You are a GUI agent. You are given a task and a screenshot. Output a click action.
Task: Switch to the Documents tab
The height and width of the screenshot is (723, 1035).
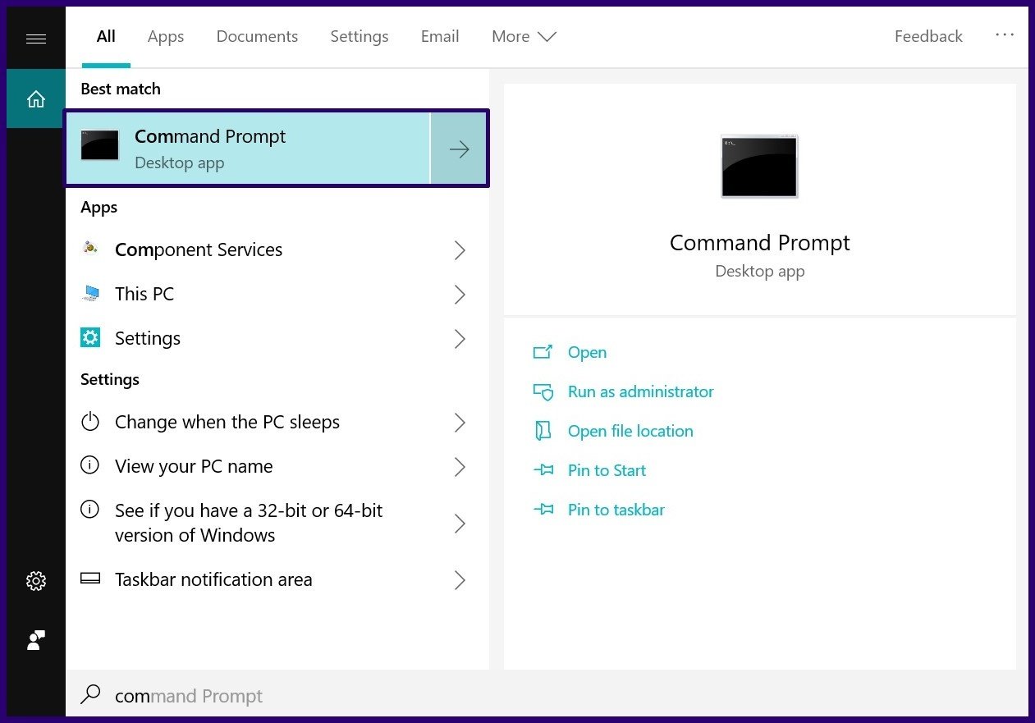(x=257, y=36)
